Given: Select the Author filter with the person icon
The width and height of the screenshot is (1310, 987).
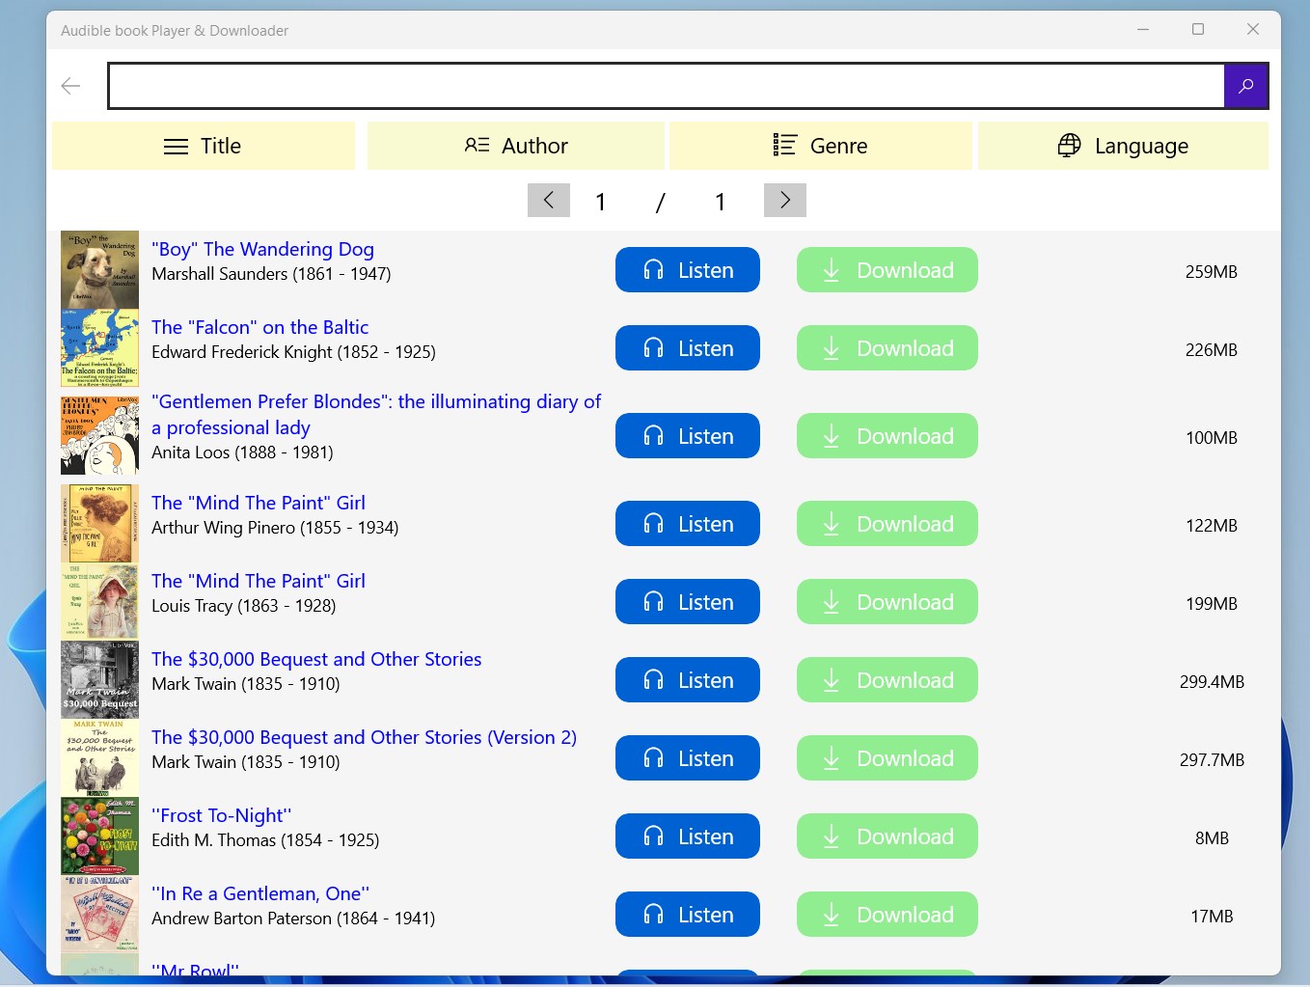Looking at the screenshot, I should click(x=515, y=145).
